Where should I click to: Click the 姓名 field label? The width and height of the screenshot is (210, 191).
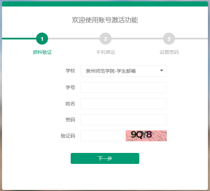[x=70, y=104]
